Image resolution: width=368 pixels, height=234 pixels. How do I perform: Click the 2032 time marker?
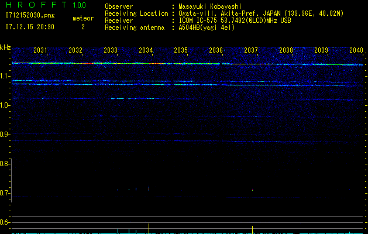pos(75,50)
